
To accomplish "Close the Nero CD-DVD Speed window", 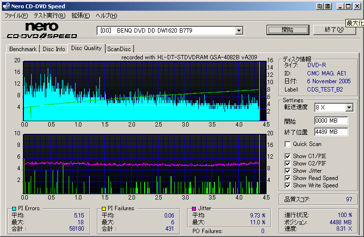I will click(357, 6).
